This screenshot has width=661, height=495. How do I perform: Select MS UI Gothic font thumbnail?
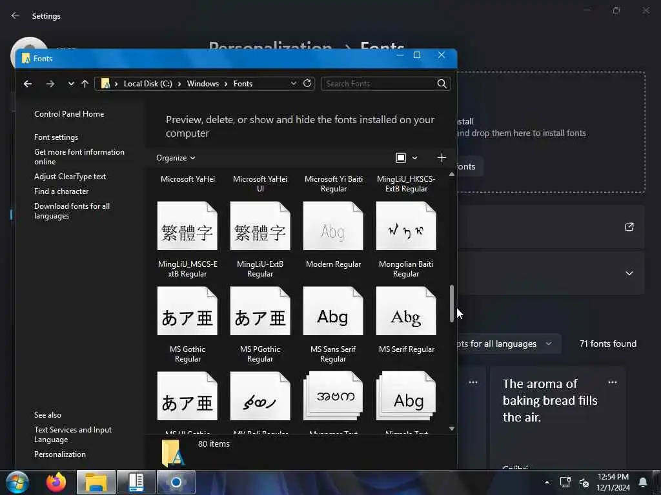[188, 396]
